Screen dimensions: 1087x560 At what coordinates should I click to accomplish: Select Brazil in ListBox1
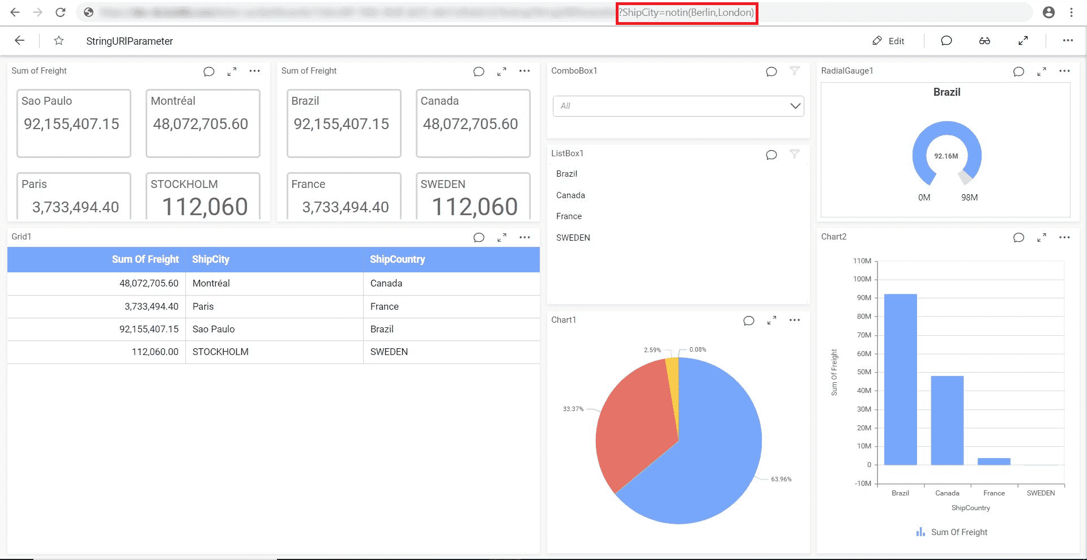tap(566, 174)
